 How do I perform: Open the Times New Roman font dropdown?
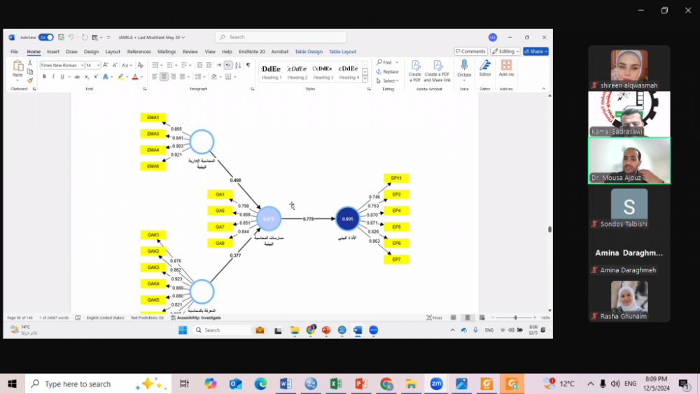[82, 66]
